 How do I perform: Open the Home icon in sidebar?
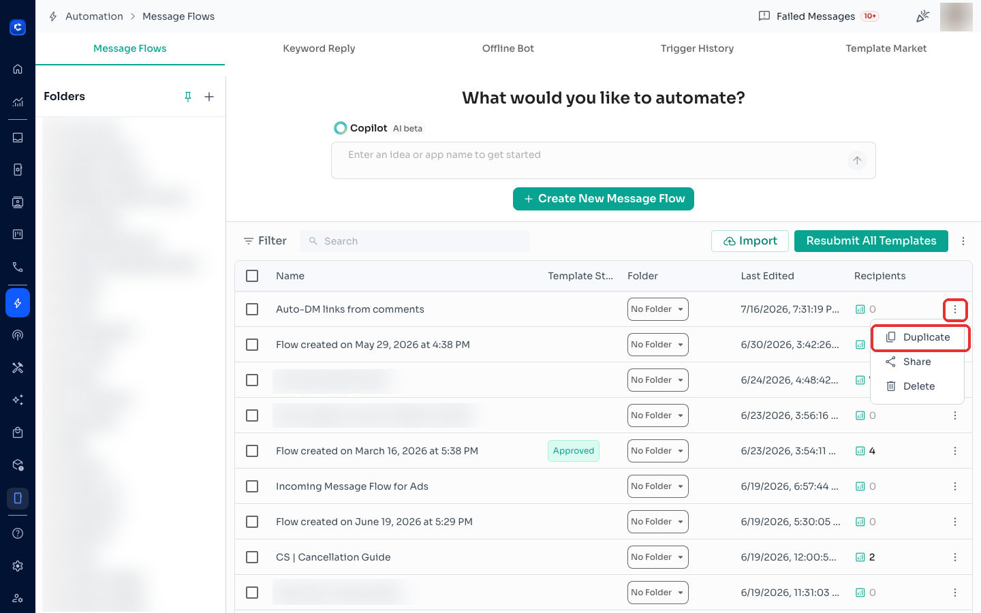tap(18, 69)
